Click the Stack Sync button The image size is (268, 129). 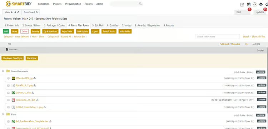[x=32, y=58]
